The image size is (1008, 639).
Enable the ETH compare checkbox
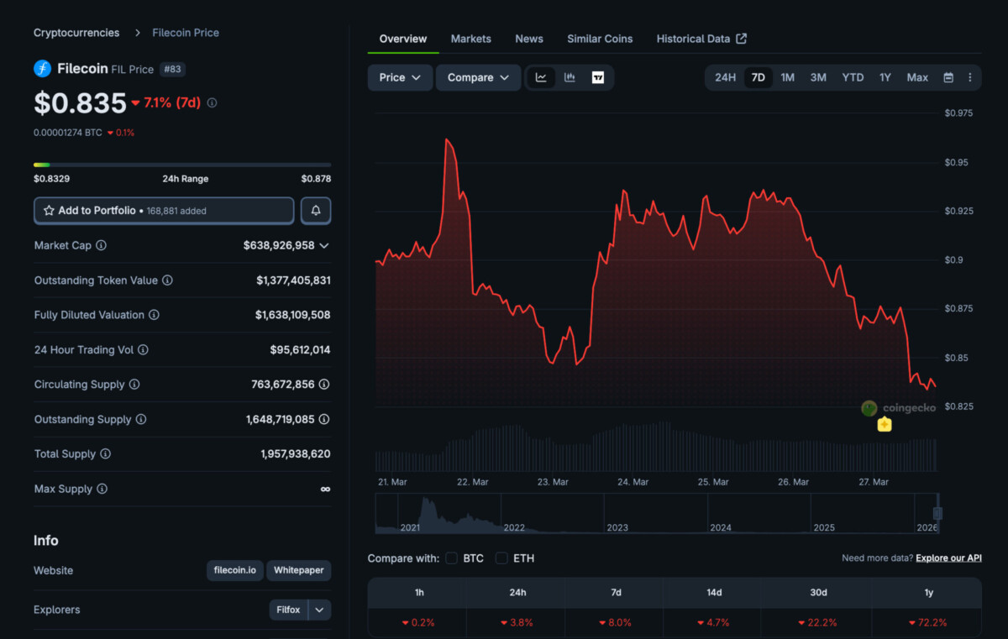[501, 558]
